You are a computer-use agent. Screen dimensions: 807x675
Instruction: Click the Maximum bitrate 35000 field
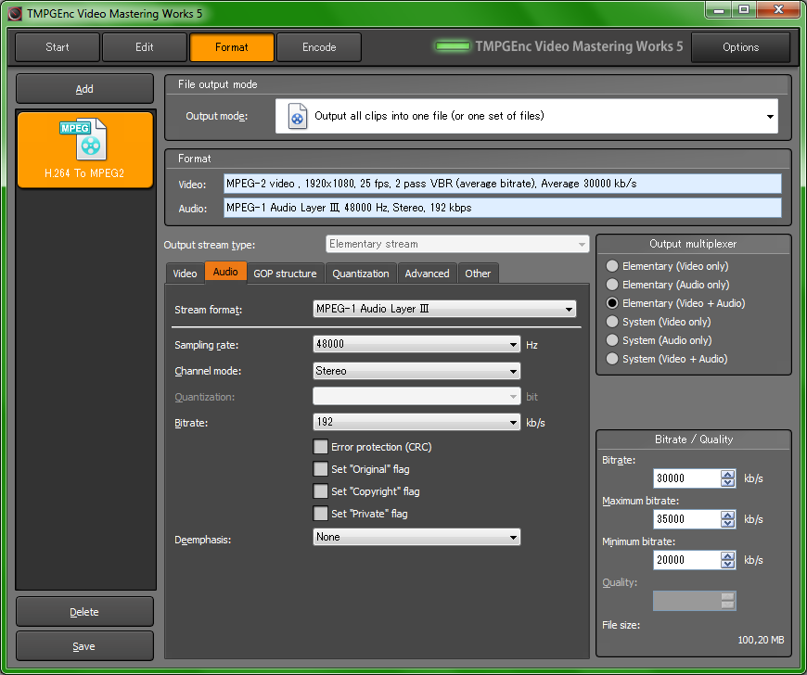click(x=686, y=519)
